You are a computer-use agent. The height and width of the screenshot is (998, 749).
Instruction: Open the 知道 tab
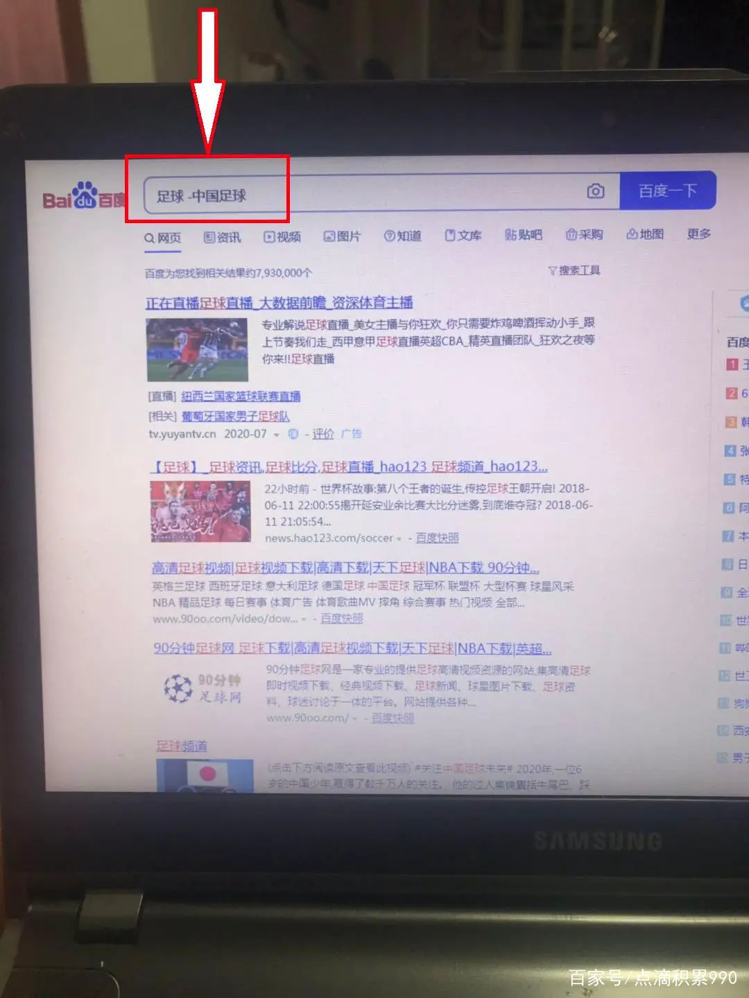(403, 236)
